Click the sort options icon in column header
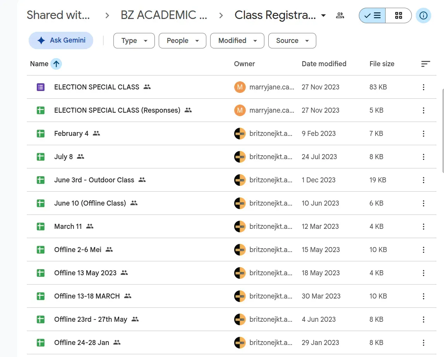Screen dimensions: 444x357 [425, 64]
